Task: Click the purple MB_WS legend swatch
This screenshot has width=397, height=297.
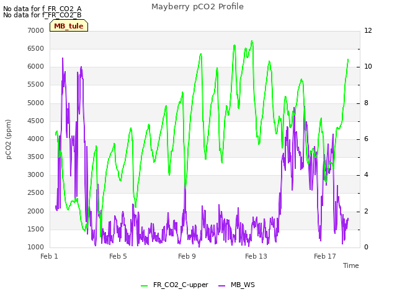Action: 221,286
